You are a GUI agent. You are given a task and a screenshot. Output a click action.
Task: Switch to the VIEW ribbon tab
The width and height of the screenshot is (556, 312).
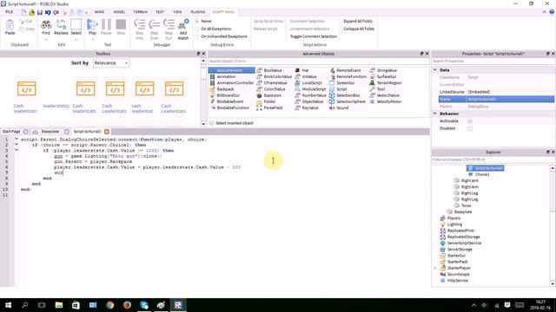pos(177,12)
